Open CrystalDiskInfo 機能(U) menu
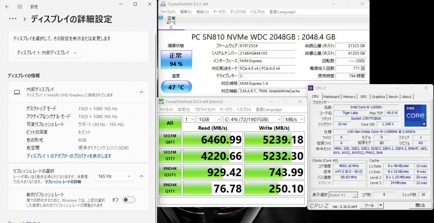Image resolution: width=434 pixels, height=223 pixels. click(202, 12)
